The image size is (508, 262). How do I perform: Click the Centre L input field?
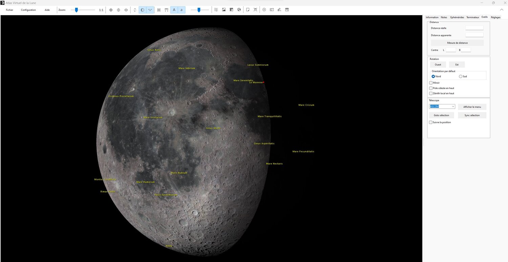click(x=451, y=50)
